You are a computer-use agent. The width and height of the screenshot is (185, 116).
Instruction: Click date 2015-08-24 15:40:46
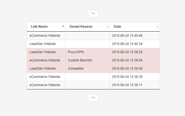127,36
